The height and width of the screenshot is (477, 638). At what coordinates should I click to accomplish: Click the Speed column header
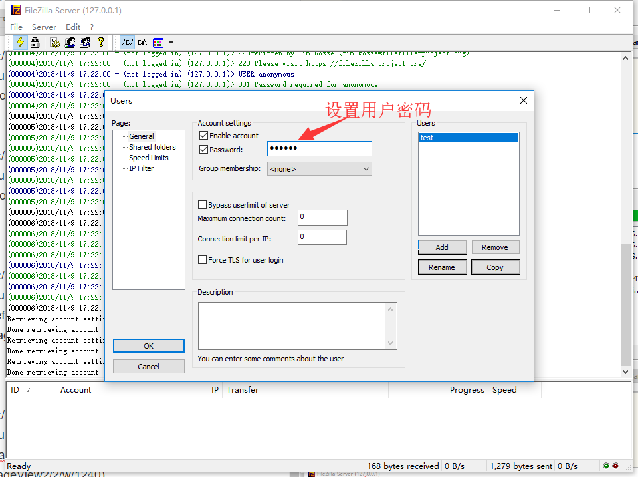[x=514, y=390]
